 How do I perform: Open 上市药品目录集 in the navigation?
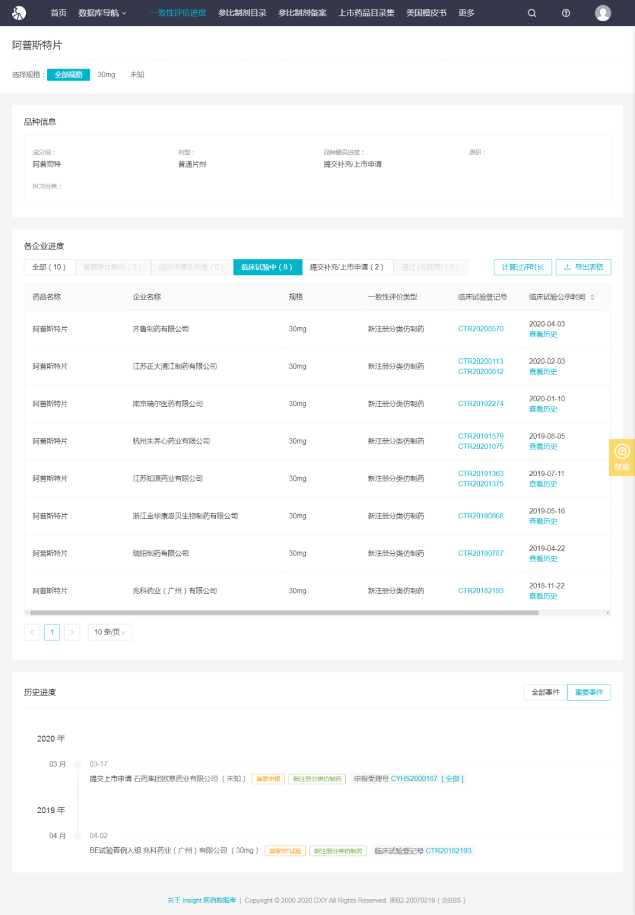point(366,13)
